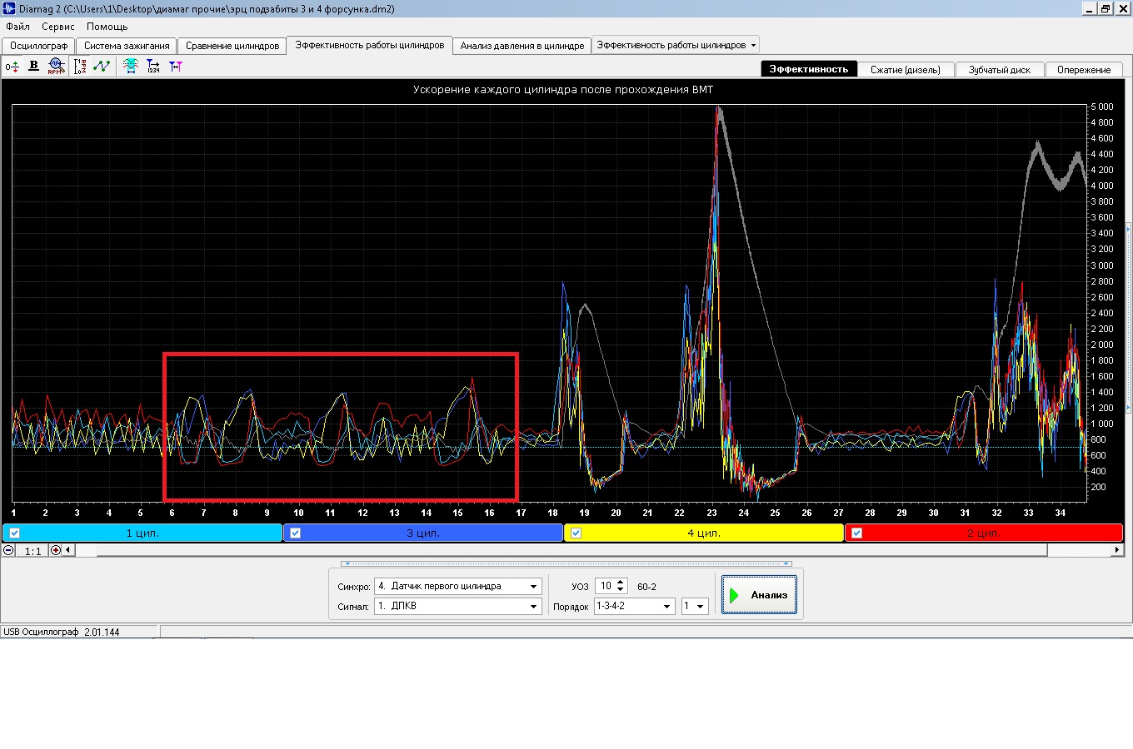This screenshot has height=749, width=1133.
Task: Click the 1 цил. cyan color bar
Action: coord(142,533)
